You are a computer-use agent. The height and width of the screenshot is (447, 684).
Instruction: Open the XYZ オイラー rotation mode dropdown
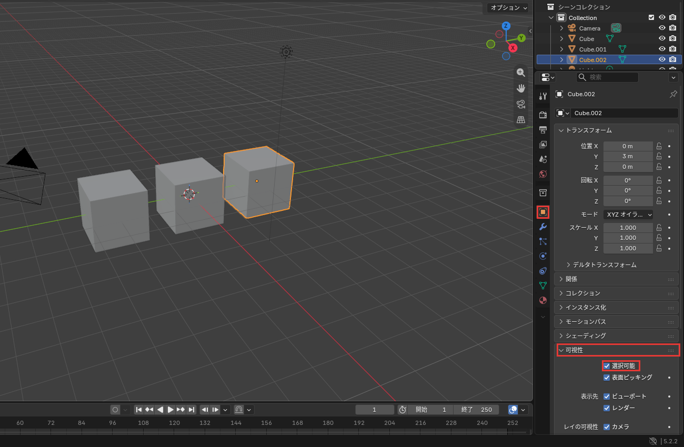pyautogui.click(x=628, y=215)
